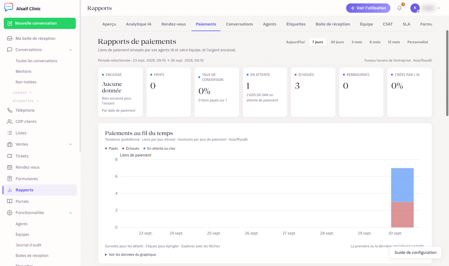This screenshot has width=449, height=266.
Task: Expand the CANAUX section
Action: 31,93
